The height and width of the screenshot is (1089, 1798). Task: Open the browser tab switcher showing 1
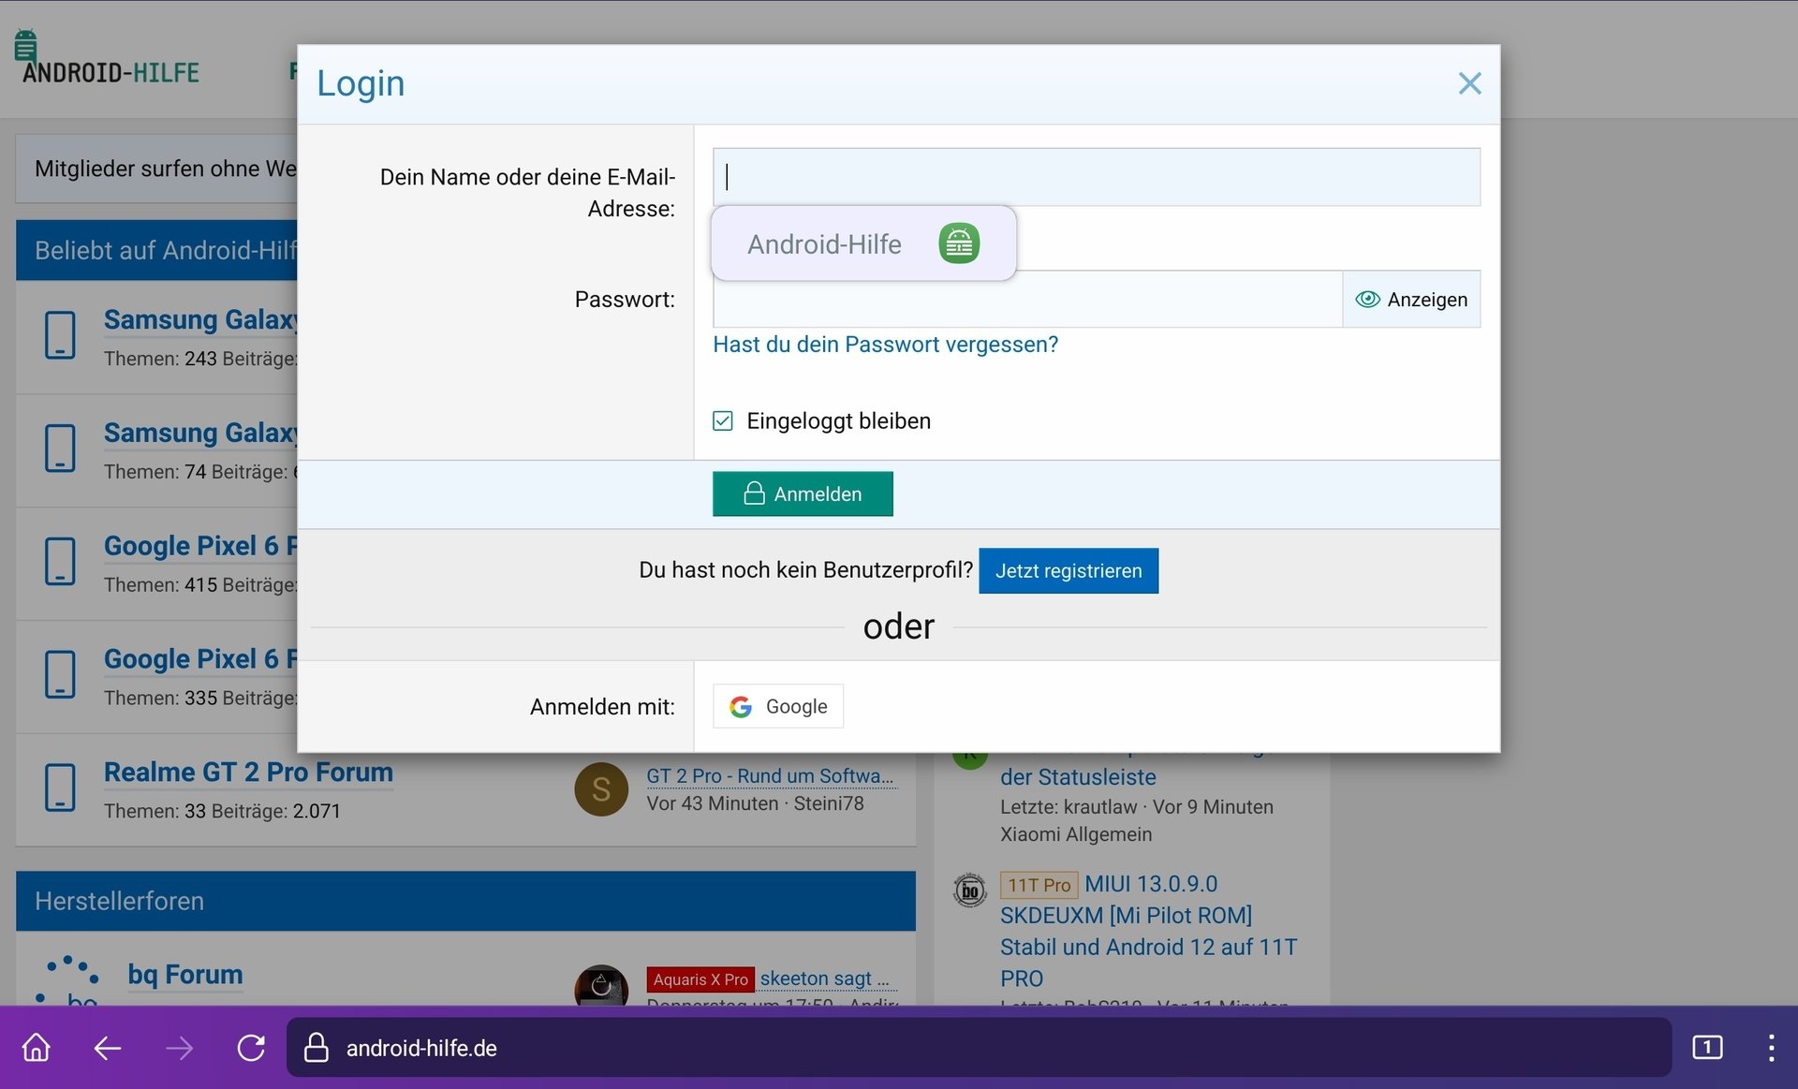1706,1047
